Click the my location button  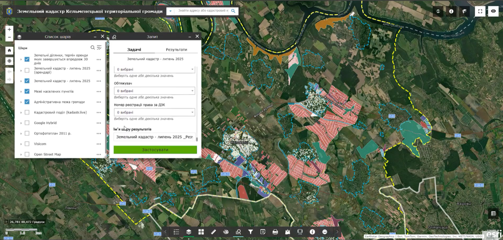click(x=9, y=61)
